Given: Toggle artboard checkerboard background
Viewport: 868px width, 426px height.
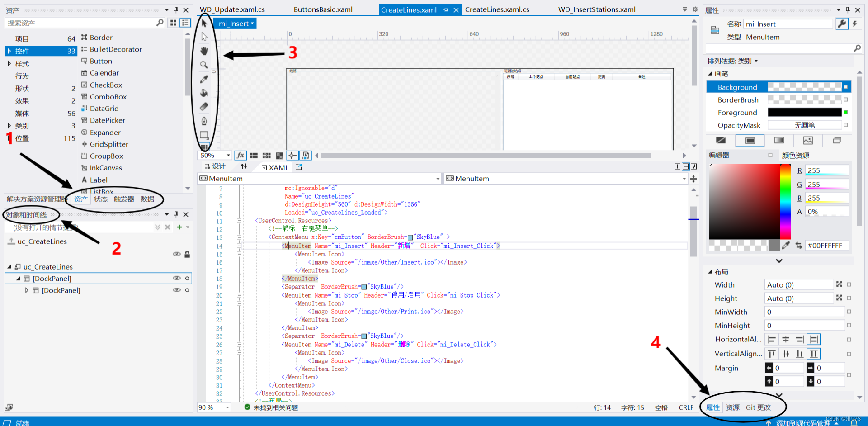Looking at the screenshot, I should click(280, 156).
